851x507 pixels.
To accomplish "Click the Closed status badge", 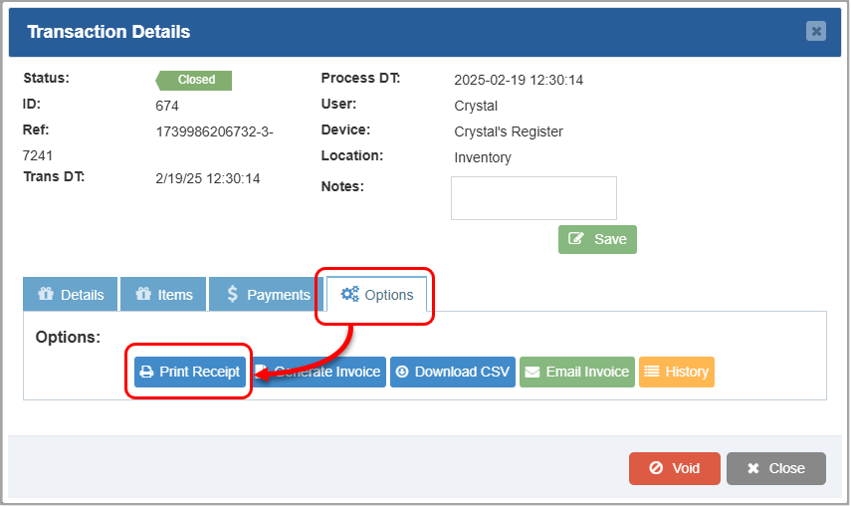I will click(194, 80).
